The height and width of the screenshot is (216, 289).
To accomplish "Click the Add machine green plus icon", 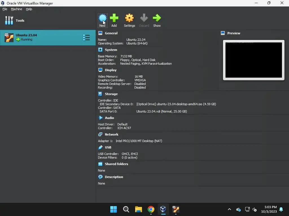I will (x=114, y=18).
